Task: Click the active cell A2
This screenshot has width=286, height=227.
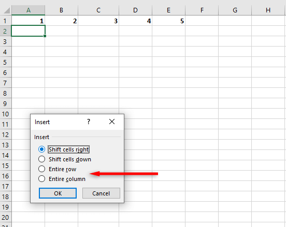Action: click(x=28, y=31)
